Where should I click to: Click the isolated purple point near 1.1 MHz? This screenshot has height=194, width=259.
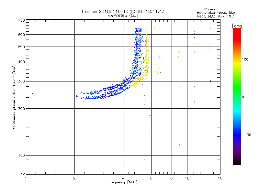(33, 93)
